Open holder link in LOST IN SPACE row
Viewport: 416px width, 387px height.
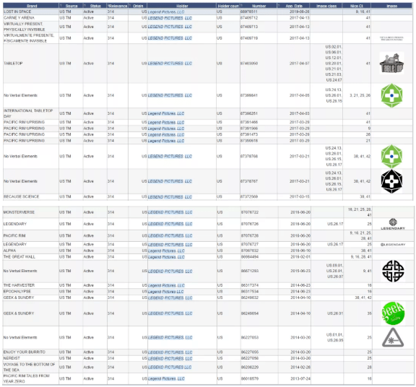(166, 12)
